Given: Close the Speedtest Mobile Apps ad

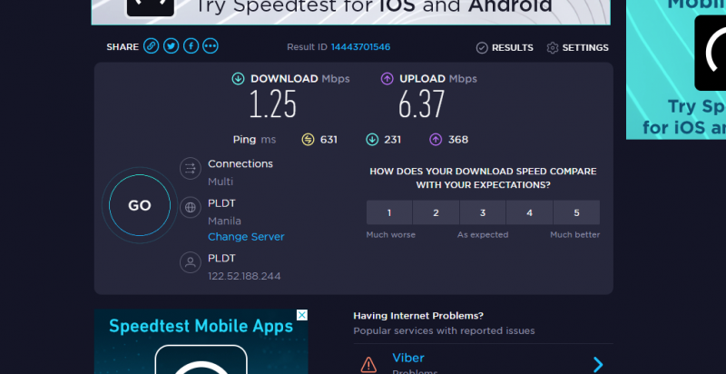Looking at the screenshot, I should (x=302, y=315).
